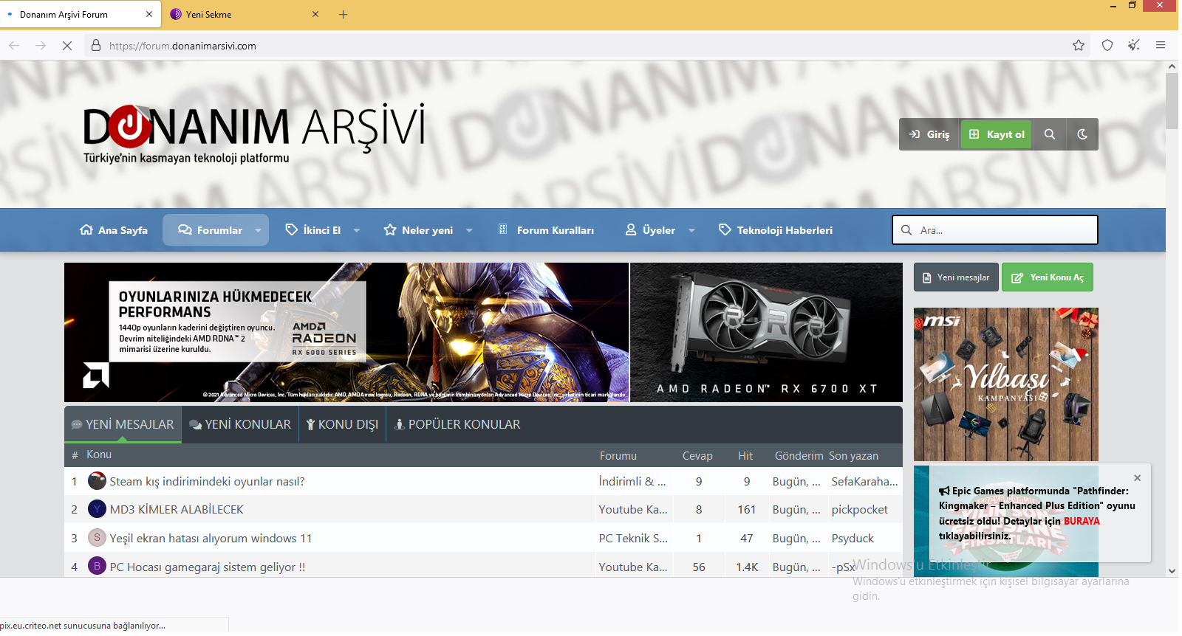The width and height of the screenshot is (1182, 636).
Task: Click the AMD Radeon RX 6700 XT banner
Action: (767, 332)
